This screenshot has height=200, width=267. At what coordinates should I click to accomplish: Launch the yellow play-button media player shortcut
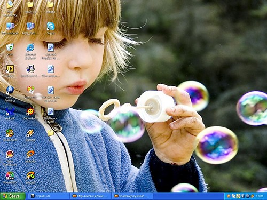(10, 69)
